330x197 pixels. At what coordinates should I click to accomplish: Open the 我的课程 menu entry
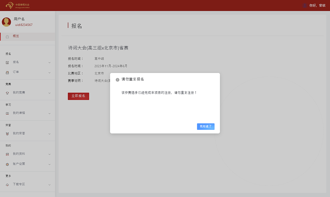coord(19,113)
